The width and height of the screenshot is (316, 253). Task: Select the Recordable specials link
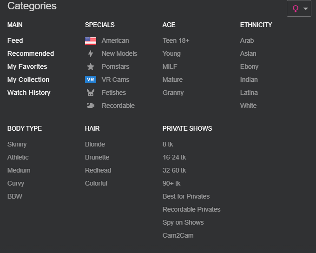118,106
